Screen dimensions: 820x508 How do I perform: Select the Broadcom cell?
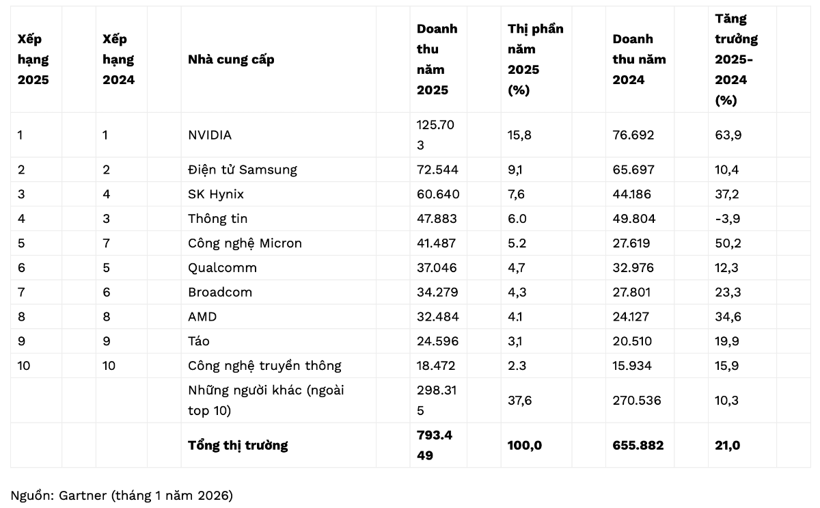click(x=220, y=293)
